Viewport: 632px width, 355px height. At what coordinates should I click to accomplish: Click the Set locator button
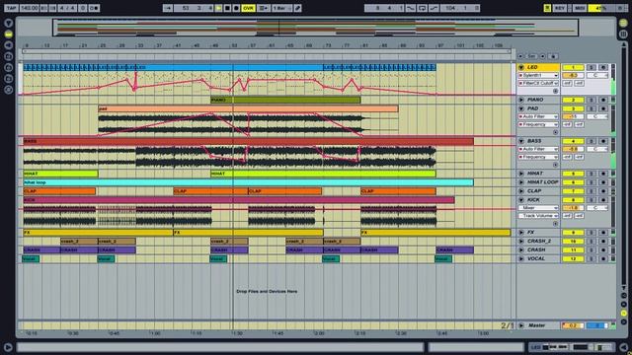(531, 56)
